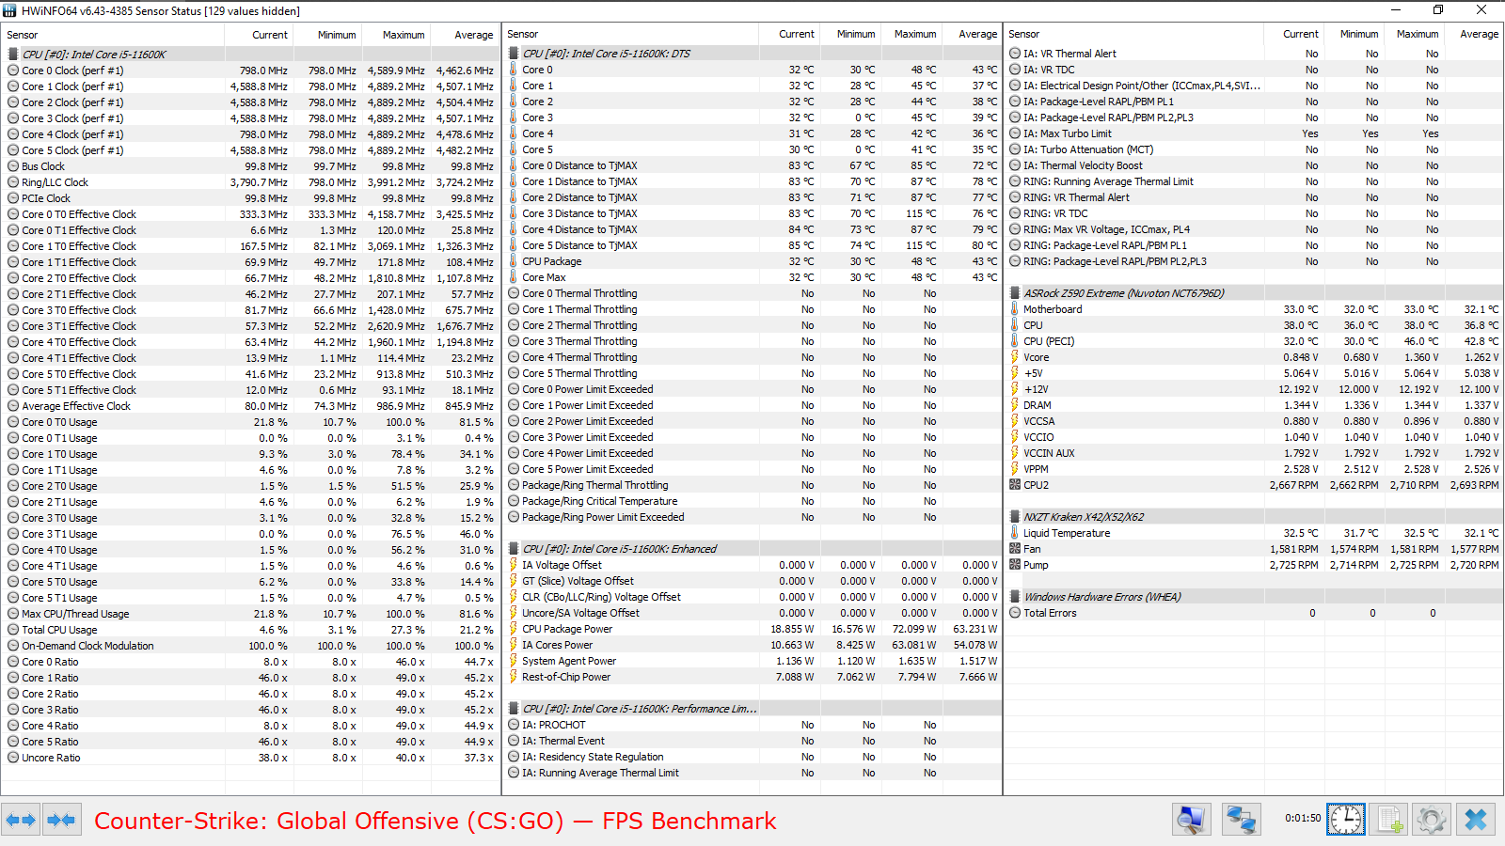The height and width of the screenshot is (846, 1505).
Task: Click the Sensor column header above Core 0 Clock
Action: coord(113,35)
